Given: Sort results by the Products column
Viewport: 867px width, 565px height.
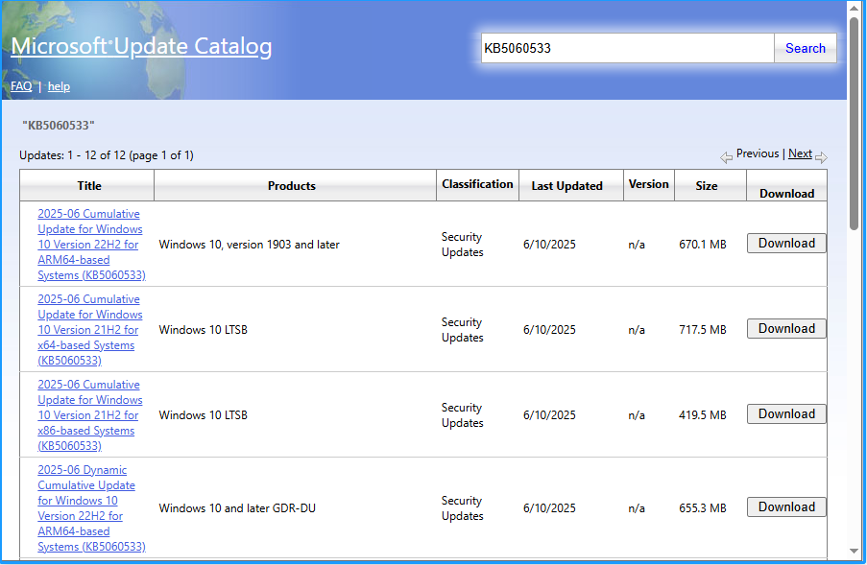Looking at the screenshot, I should pos(291,185).
